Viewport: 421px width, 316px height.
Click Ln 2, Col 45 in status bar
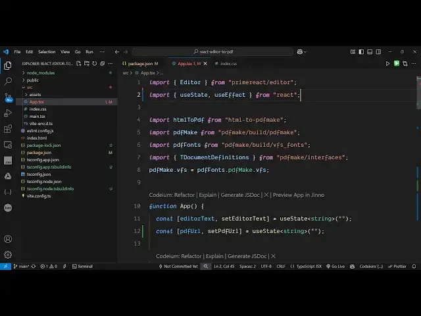224,266
